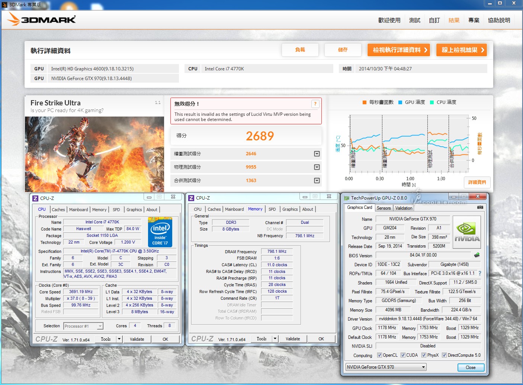Open the Sensors tab in GPU-Z

tap(384, 208)
